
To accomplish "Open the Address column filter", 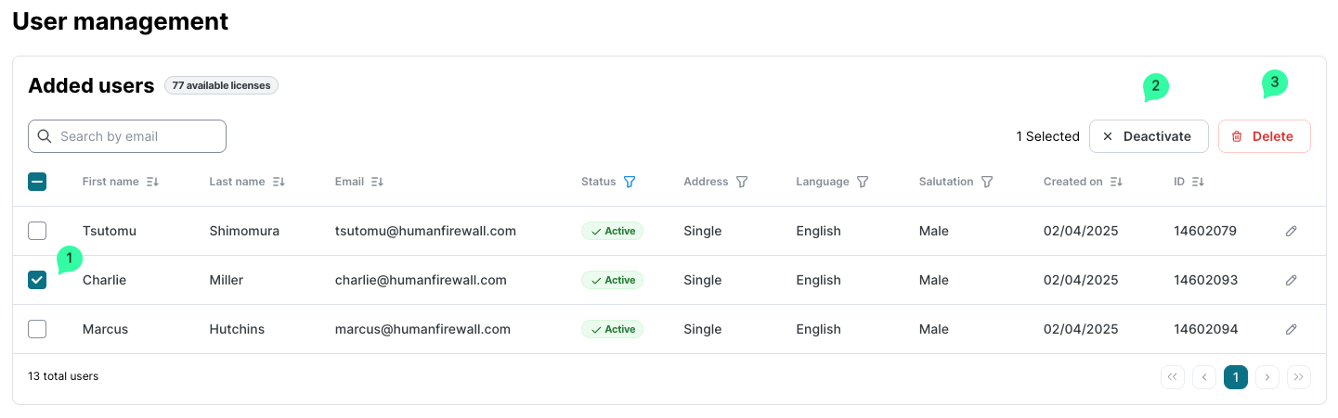I will [742, 183].
